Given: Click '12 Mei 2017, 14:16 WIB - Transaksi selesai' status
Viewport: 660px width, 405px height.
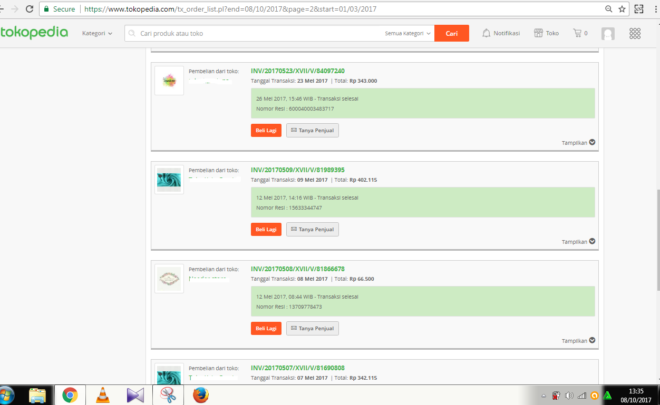Looking at the screenshot, I should point(307,197).
